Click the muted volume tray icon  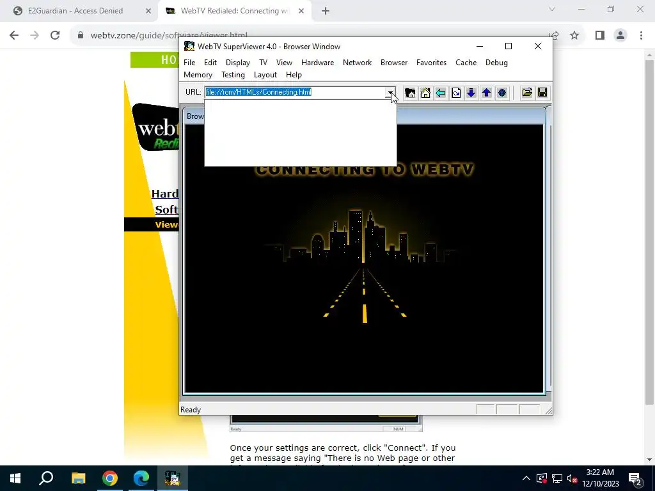click(x=572, y=478)
